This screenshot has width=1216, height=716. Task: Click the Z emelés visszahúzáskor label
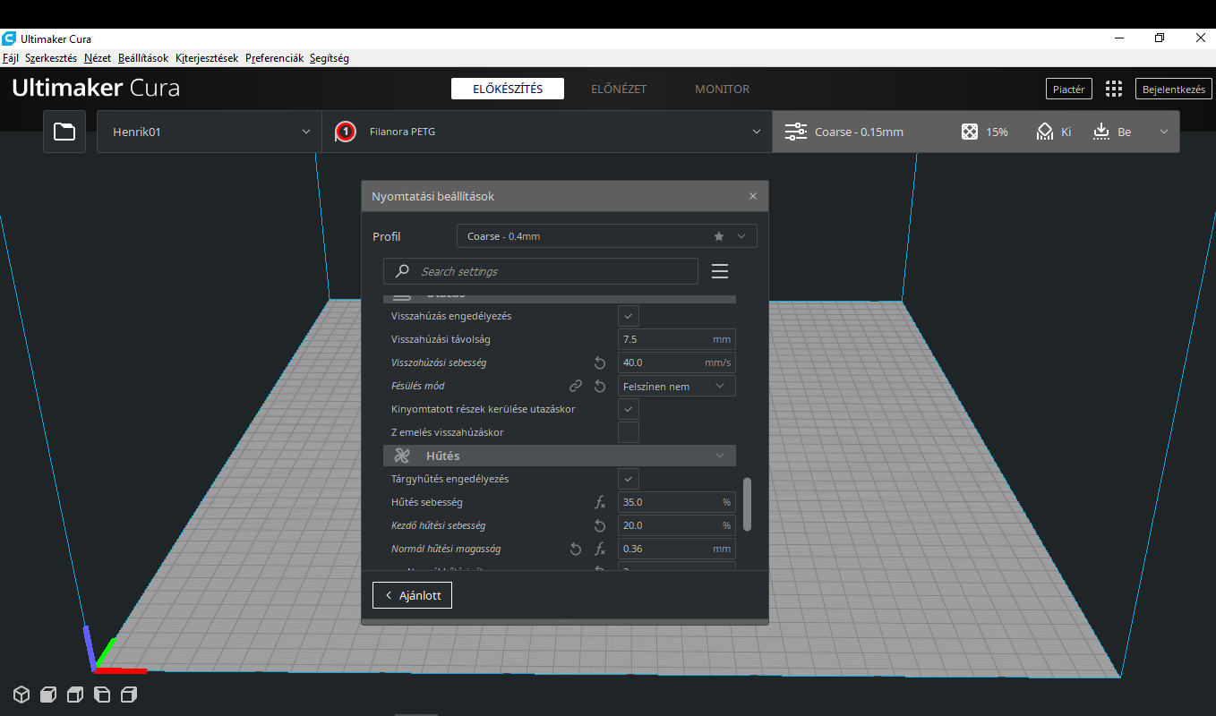coord(448,432)
